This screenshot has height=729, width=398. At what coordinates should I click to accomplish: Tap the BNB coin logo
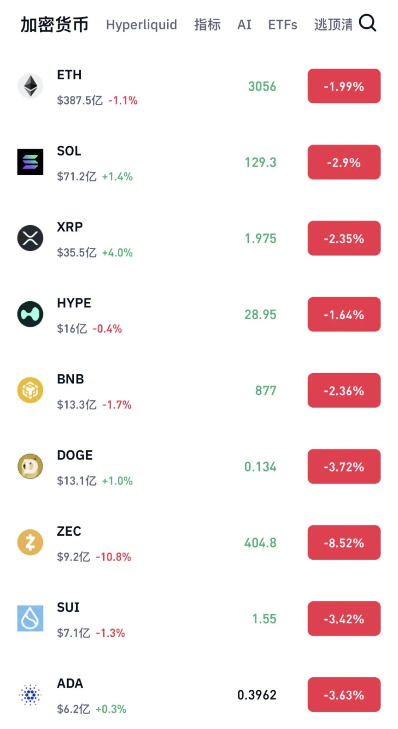30,390
